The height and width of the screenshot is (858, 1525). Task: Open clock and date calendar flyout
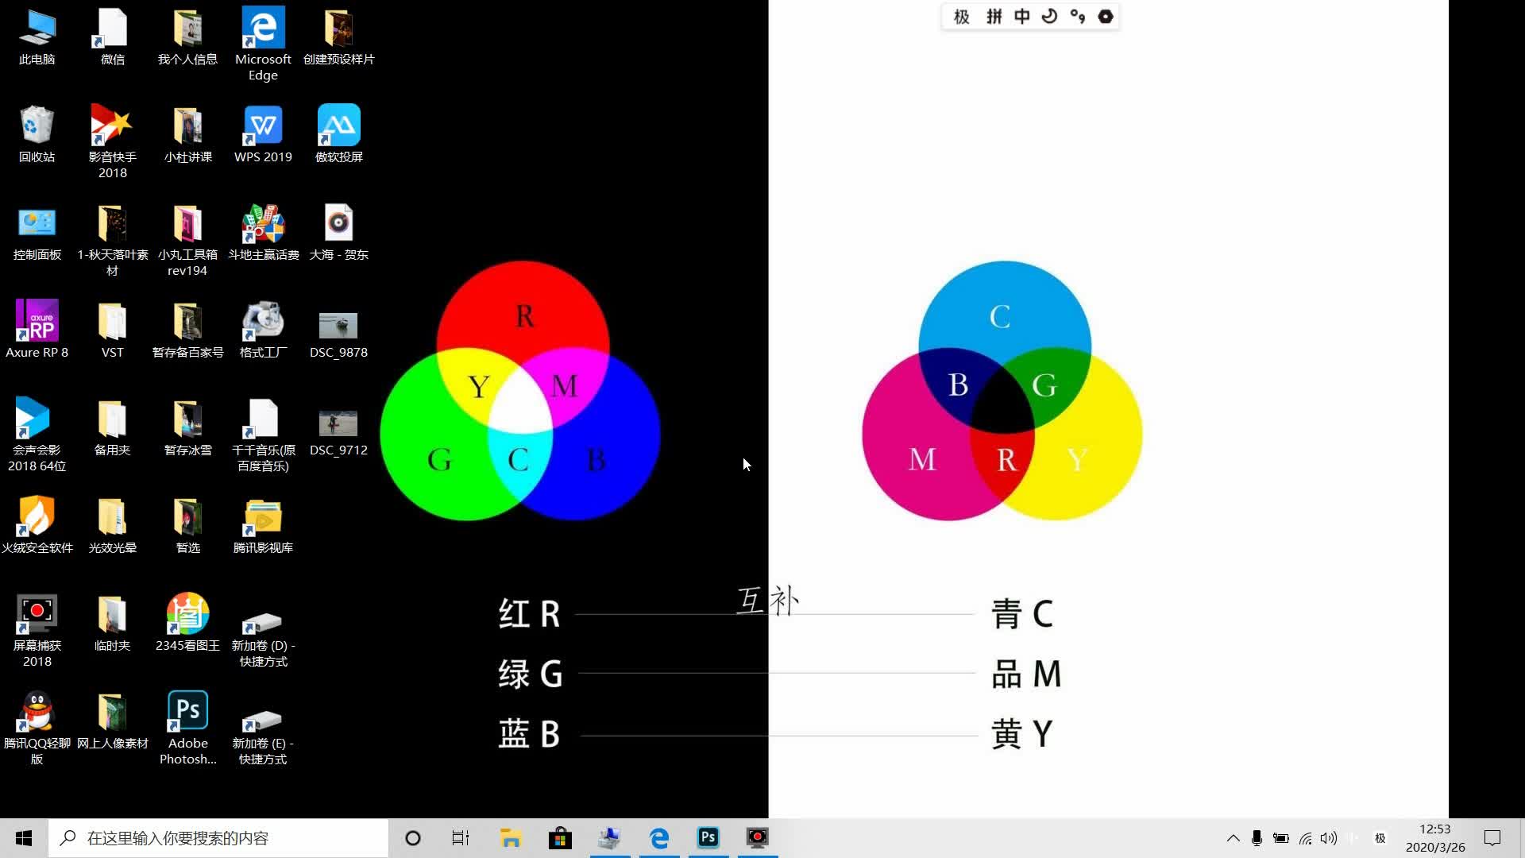tap(1434, 837)
